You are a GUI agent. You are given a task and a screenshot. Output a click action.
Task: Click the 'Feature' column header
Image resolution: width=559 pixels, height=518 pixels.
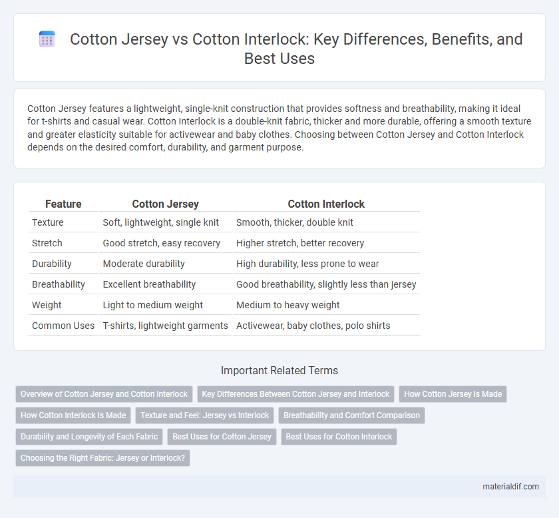coord(63,204)
